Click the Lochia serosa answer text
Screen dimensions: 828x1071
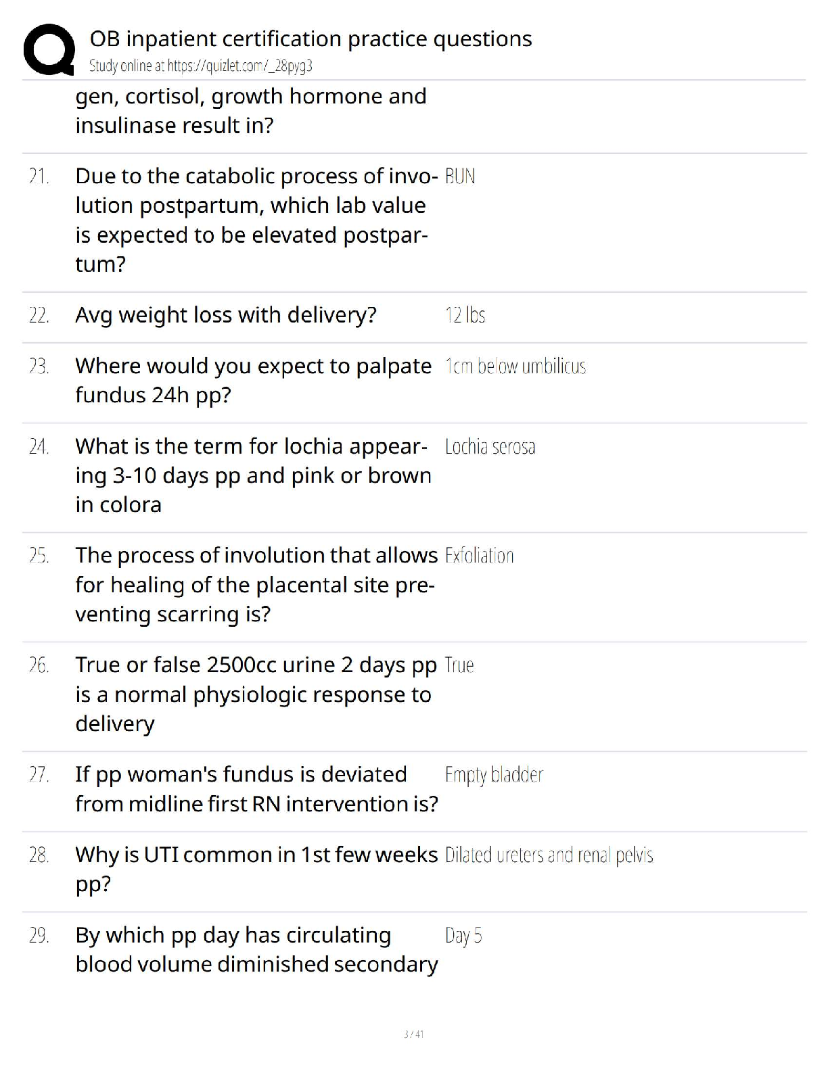pos(490,447)
